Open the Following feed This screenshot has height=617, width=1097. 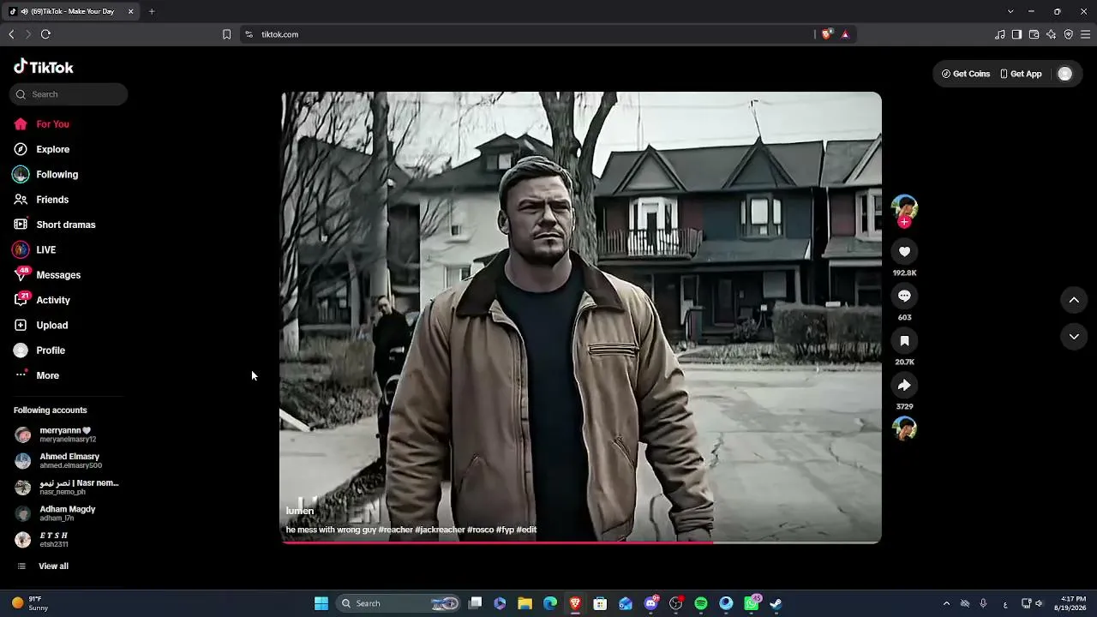(x=45, y=174)
